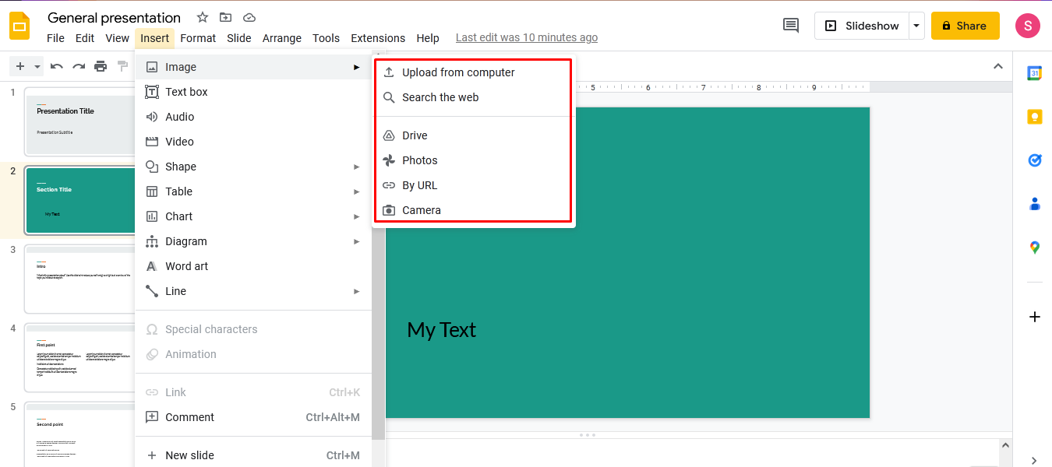The image size is (1052, 467).
Task: Redo the last action
Action: coord(78,66)
